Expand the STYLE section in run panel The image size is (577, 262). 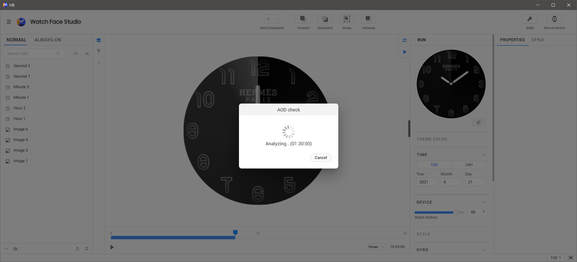click(484, 234)
